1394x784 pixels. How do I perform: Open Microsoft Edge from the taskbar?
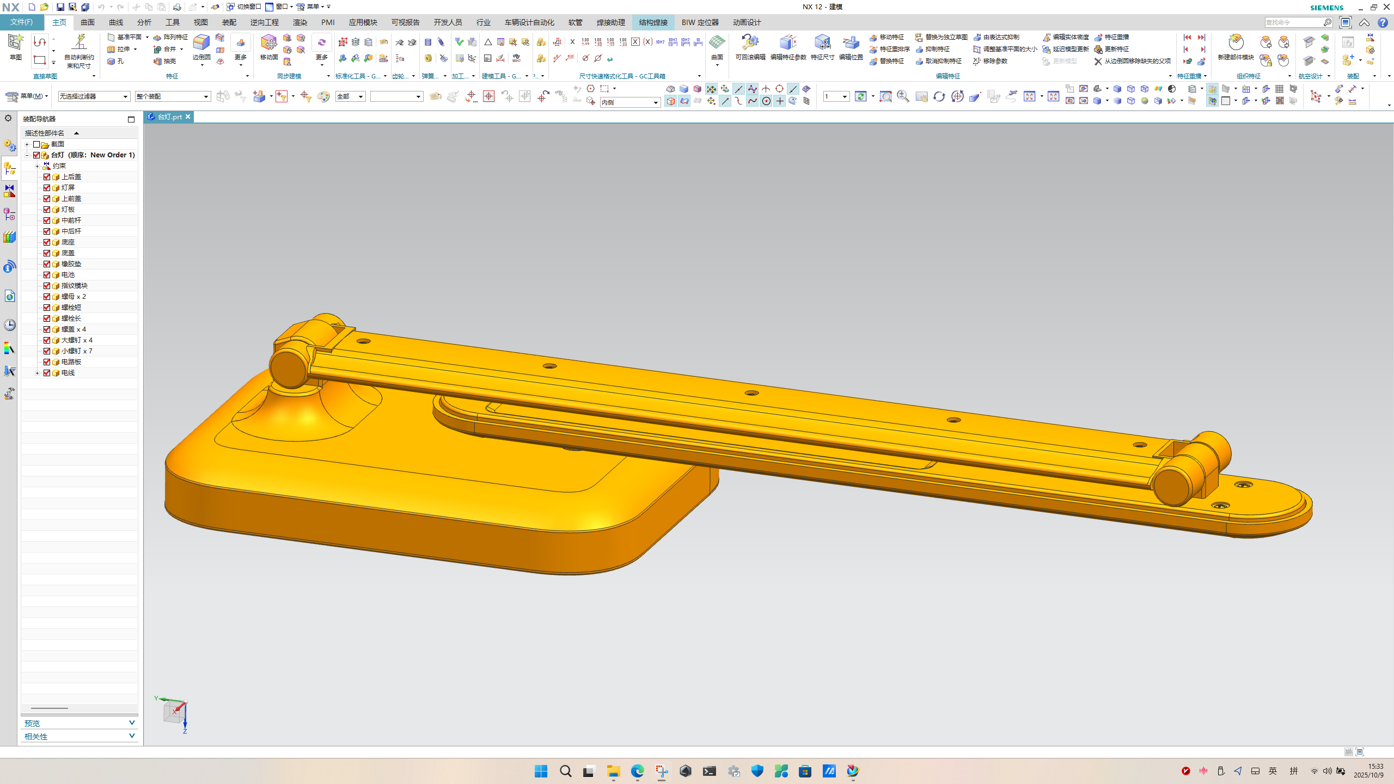637,771
